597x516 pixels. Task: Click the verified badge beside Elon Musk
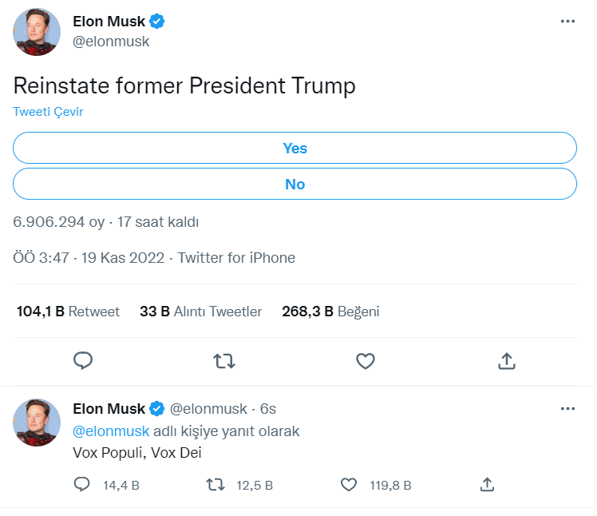coord(159,22)
